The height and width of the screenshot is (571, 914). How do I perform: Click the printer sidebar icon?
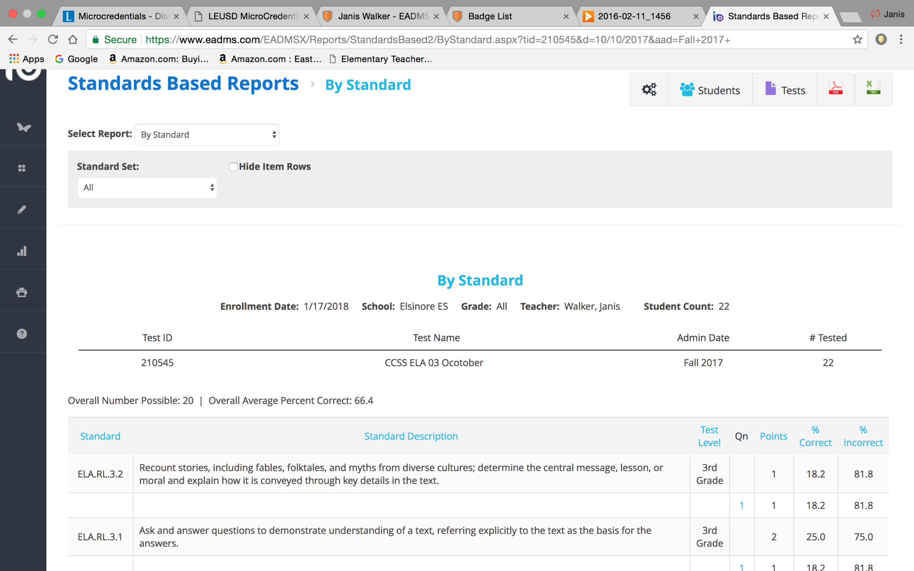point(22,293)
